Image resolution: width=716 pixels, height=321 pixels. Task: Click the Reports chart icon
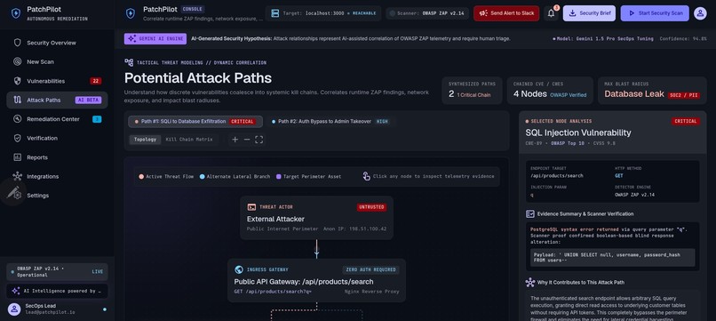pyautogui.click(x=18, y=157)
